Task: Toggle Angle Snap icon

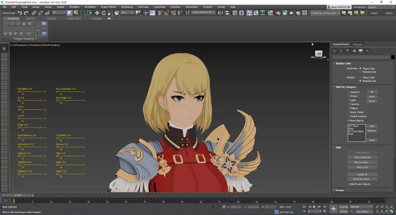Action: (x=167, y=13)
